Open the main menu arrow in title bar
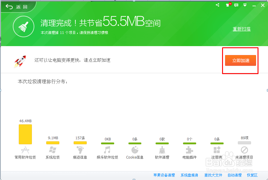The width and height of the screenshot is (268, 180). coord(245,5)
